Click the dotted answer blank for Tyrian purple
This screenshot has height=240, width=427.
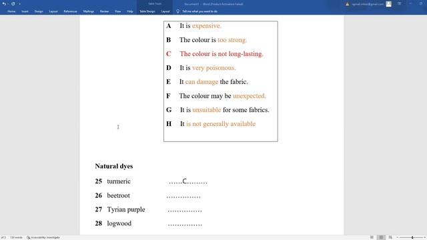[x=185, y=211]
